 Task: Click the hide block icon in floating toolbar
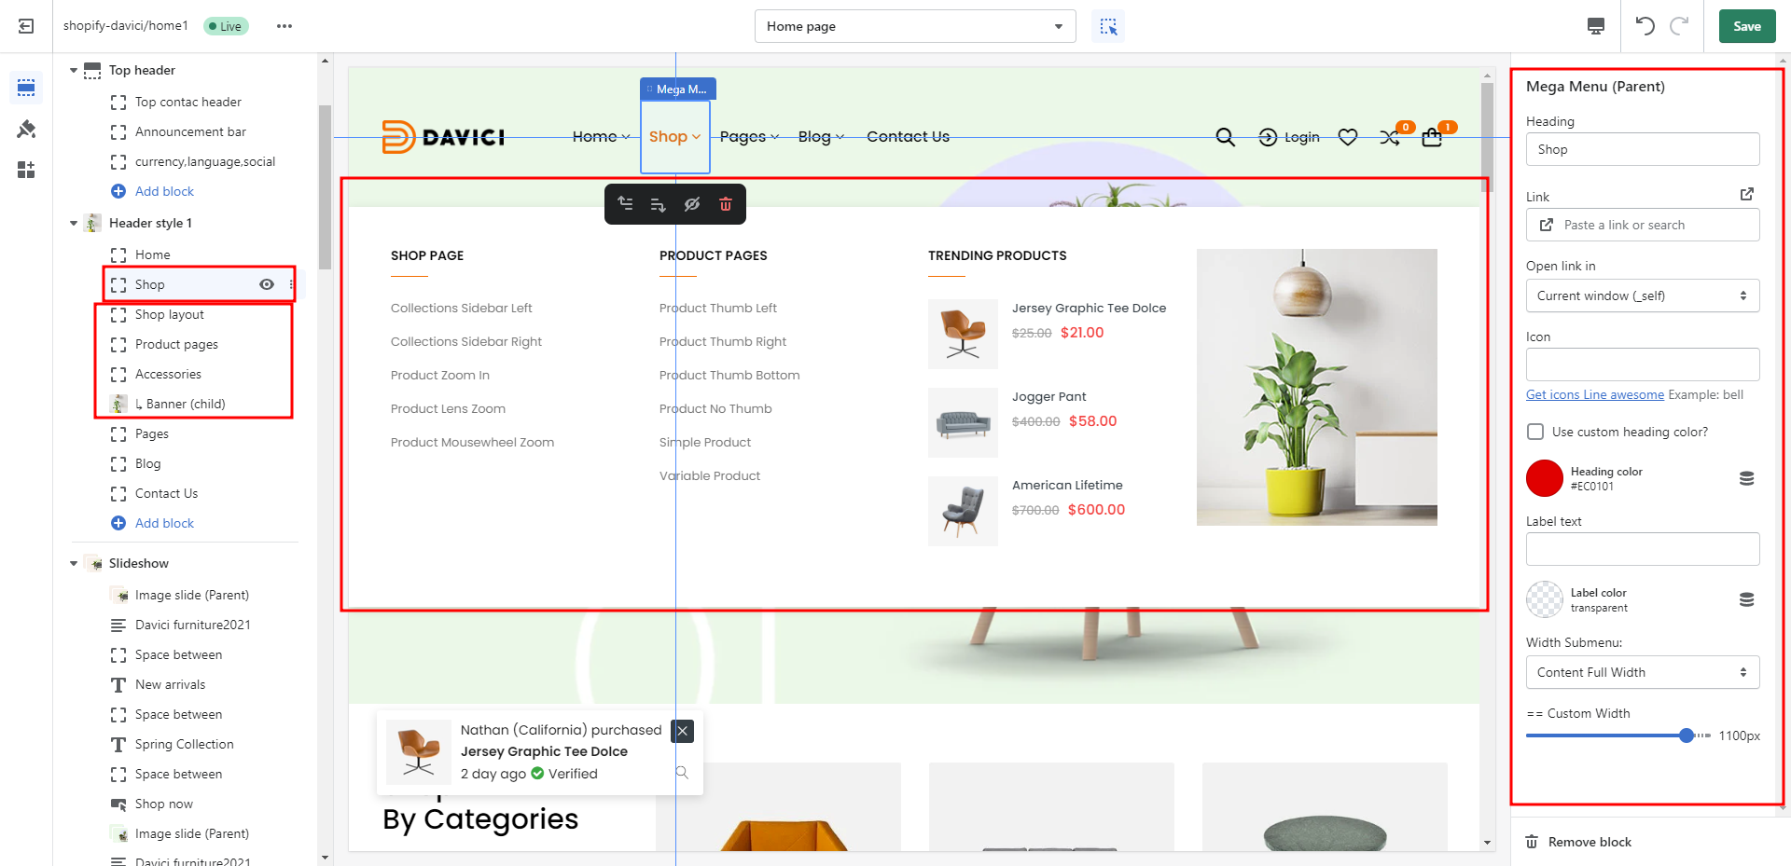click(x=692, y=204)
